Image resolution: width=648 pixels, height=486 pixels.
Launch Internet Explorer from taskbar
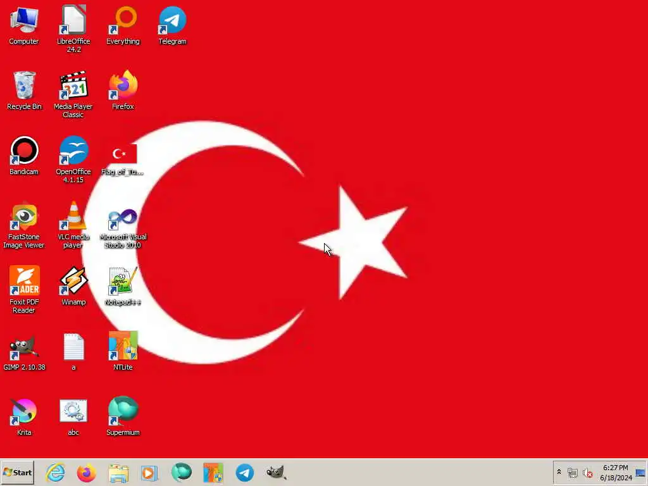click(x=56, y=472)
